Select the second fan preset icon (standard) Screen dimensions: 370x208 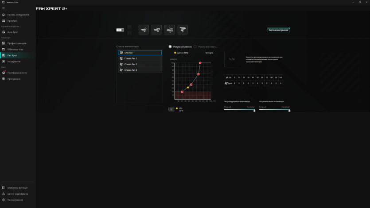(156, 30)
